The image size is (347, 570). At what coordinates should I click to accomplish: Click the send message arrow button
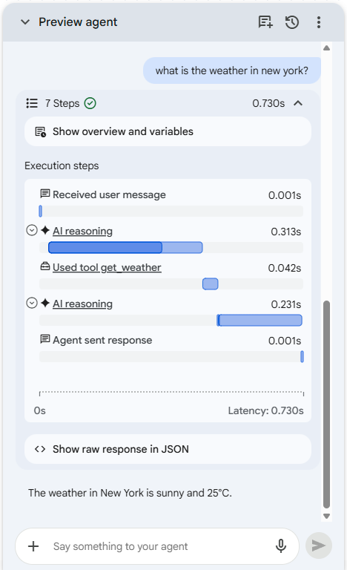click(319, 546)
